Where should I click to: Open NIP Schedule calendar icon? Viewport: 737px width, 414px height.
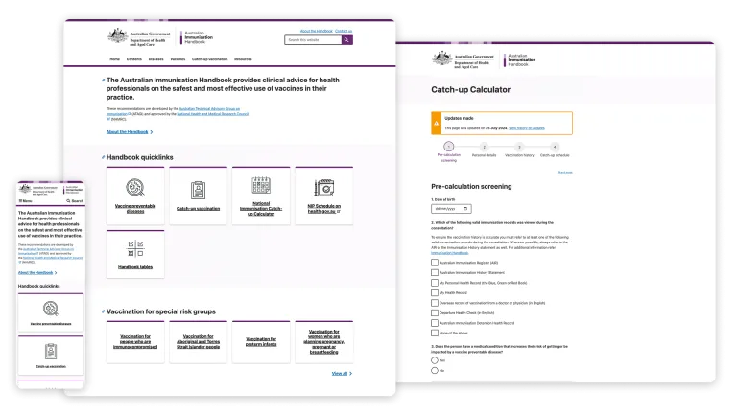(x=323, y=188)
